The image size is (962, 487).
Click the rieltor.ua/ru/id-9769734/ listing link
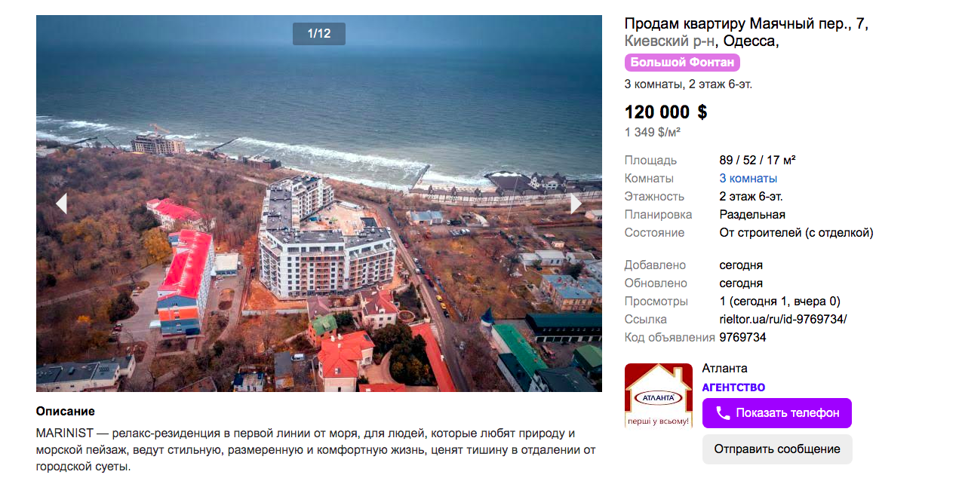[783, 319]
